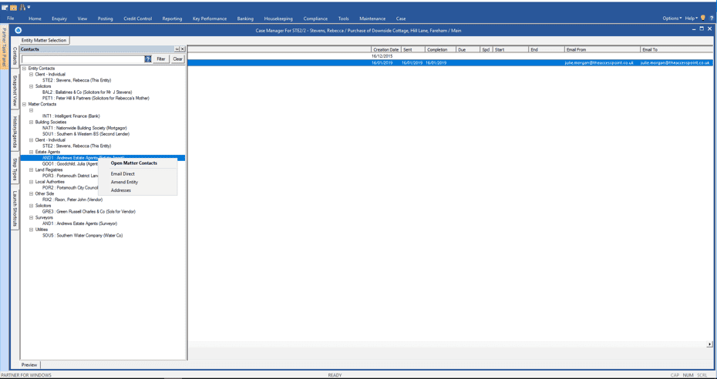This screenshot has height=379, width=717.
Task: Select Amend Entity in the context menu
Action: click(x=124, y=183)
